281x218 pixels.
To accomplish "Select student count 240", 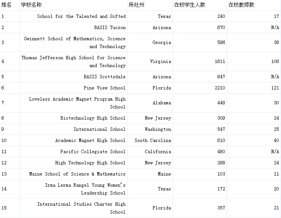I will pos(221,16).
